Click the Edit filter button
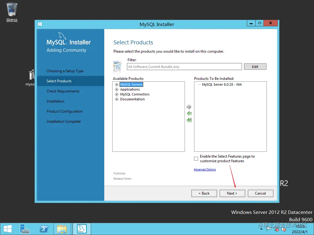 [255, 67]
